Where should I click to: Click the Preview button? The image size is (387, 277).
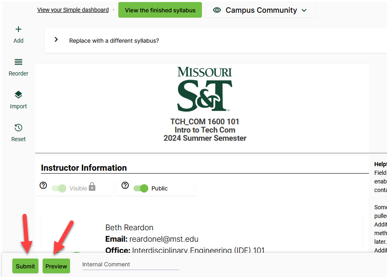56,266
